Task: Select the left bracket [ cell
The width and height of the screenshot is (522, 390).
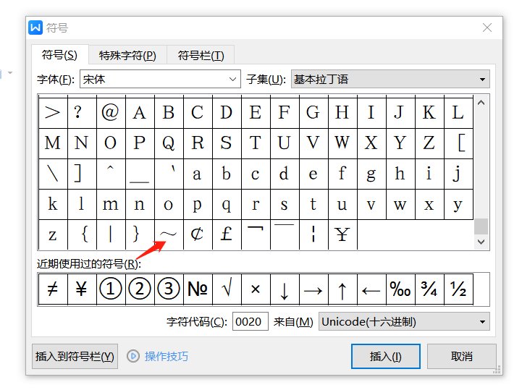Action: [x=458, y=143]
